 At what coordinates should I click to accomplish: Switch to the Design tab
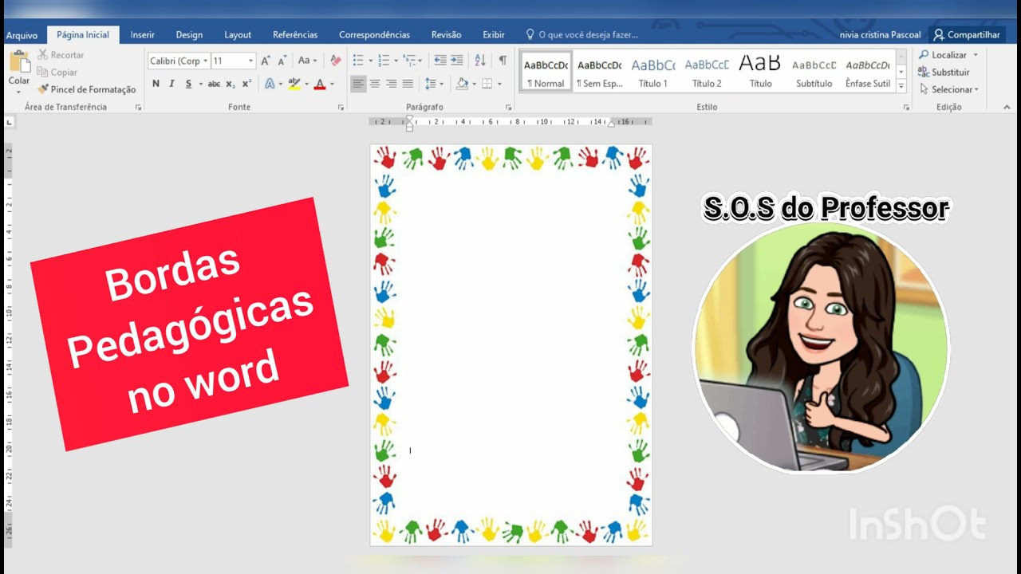(189, 35)
